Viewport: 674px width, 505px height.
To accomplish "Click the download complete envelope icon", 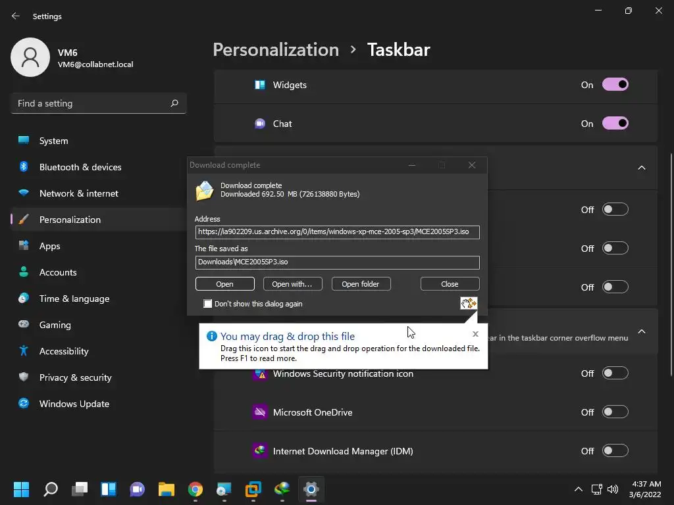I will 205,191.
